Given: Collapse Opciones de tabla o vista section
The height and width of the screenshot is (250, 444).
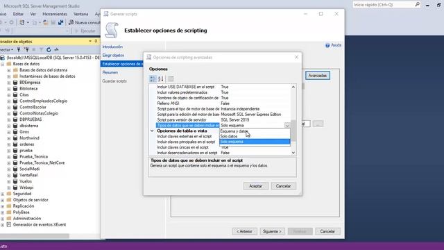Looking at the screenshot, I should pos(152,131).
